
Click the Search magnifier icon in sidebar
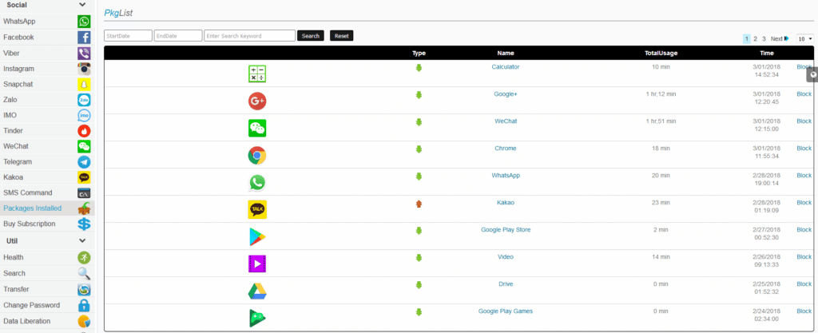point(84,273)
